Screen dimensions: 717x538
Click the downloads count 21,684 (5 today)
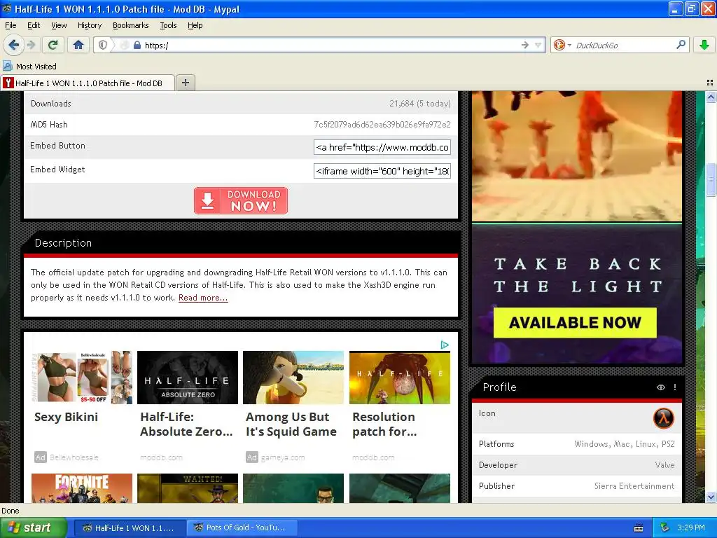(x=420, y=104)
